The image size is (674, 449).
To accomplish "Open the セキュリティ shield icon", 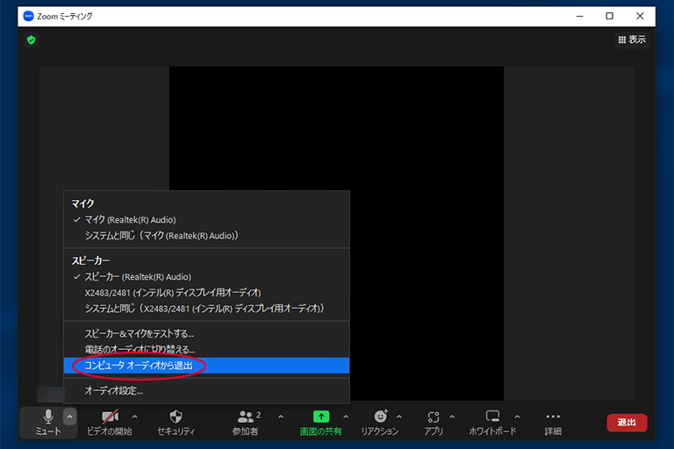I will (176, 417).
